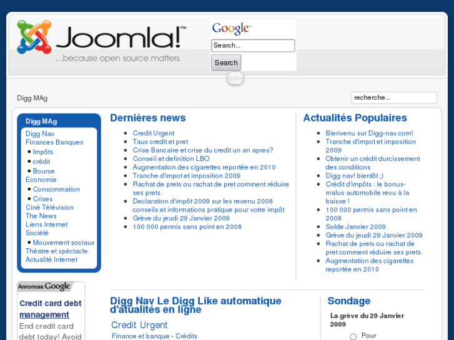Screen dimensions: 454x340
Task: Focus the Google Search text field
Action: tap(253, 46)
